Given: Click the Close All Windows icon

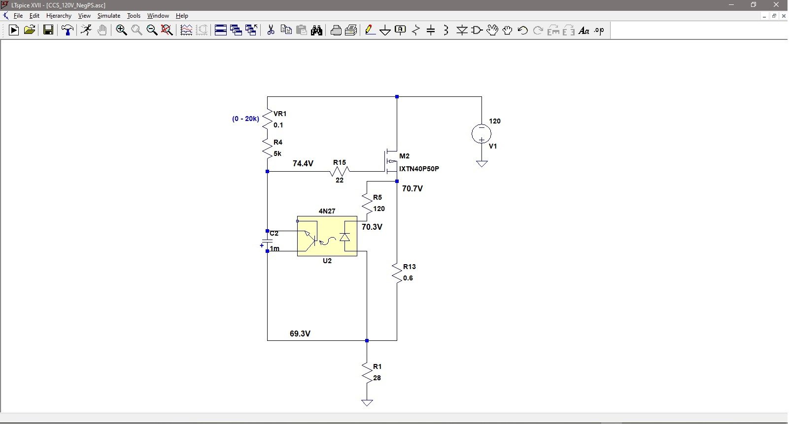Looking at the screenshot, I should coord(251,30).
